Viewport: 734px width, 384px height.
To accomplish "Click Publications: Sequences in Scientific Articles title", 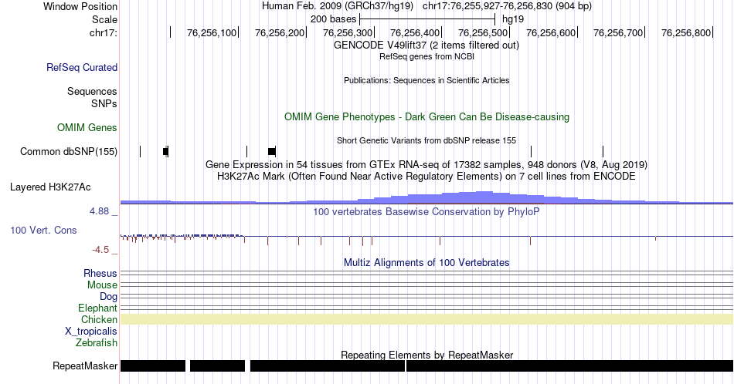I will point(426,80).
